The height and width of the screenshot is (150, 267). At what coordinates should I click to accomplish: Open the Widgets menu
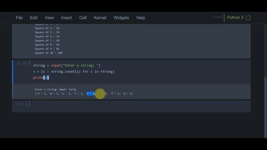click(121, 17)
